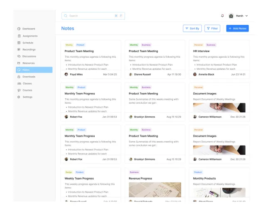The width and height of the screenshot is (268, 211).
Task: Click the Jun 23 14:31 timestamp
Action: [238, 74]
